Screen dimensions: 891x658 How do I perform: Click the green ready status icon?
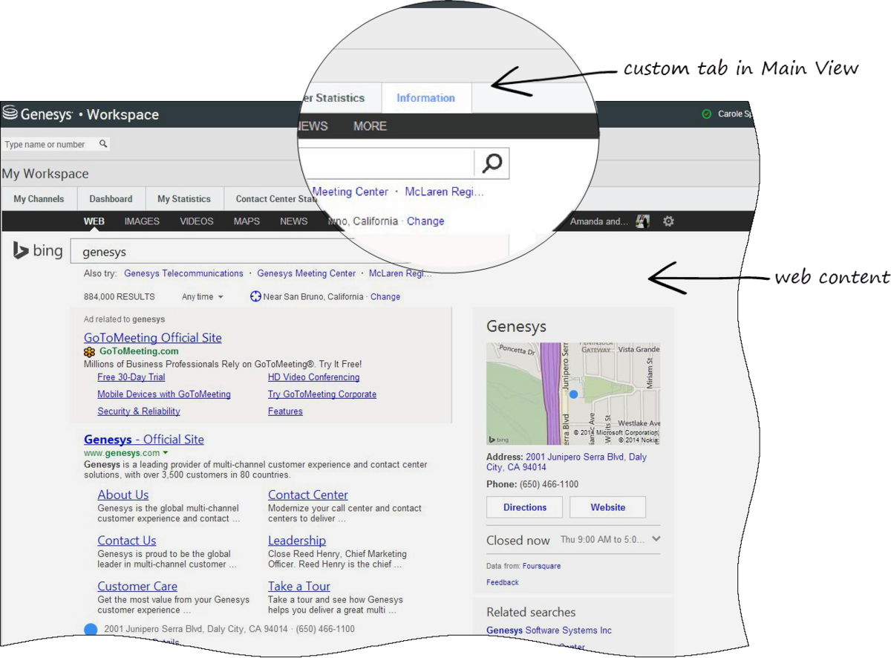(x=706, y=114)
